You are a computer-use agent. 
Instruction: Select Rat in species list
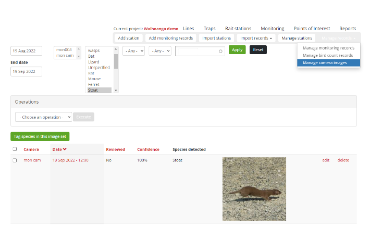tap(91, 73)
